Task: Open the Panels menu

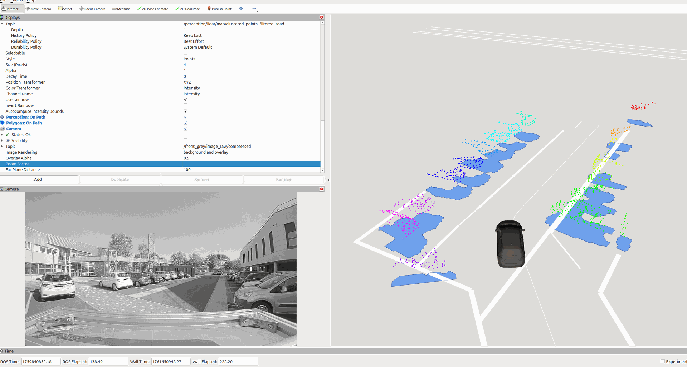Action: [16, 1]
